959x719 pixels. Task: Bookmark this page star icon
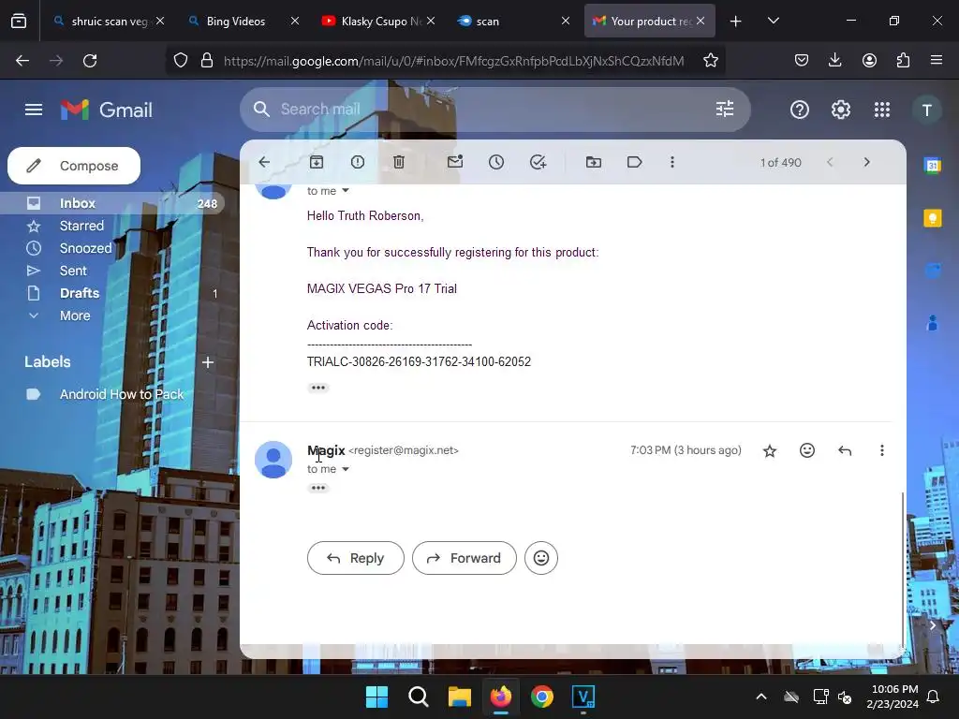710,61
